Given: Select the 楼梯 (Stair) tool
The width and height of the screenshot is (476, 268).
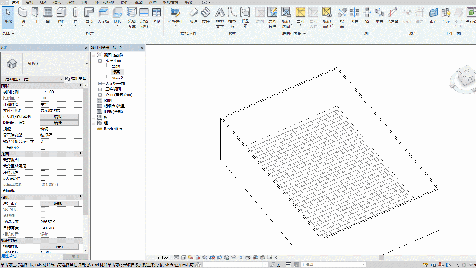Looking at the screenshot, I should coord(206,15).
